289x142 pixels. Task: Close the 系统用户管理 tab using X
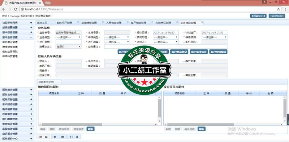(x=78, y=22)
